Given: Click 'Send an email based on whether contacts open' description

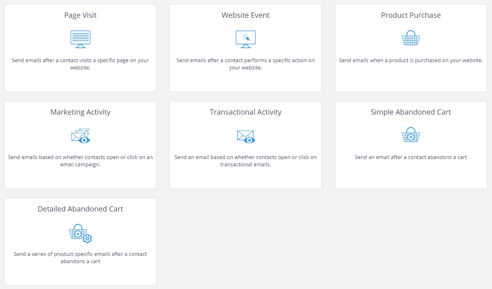Looking at the screenshot, I should (x=246, y=161).
